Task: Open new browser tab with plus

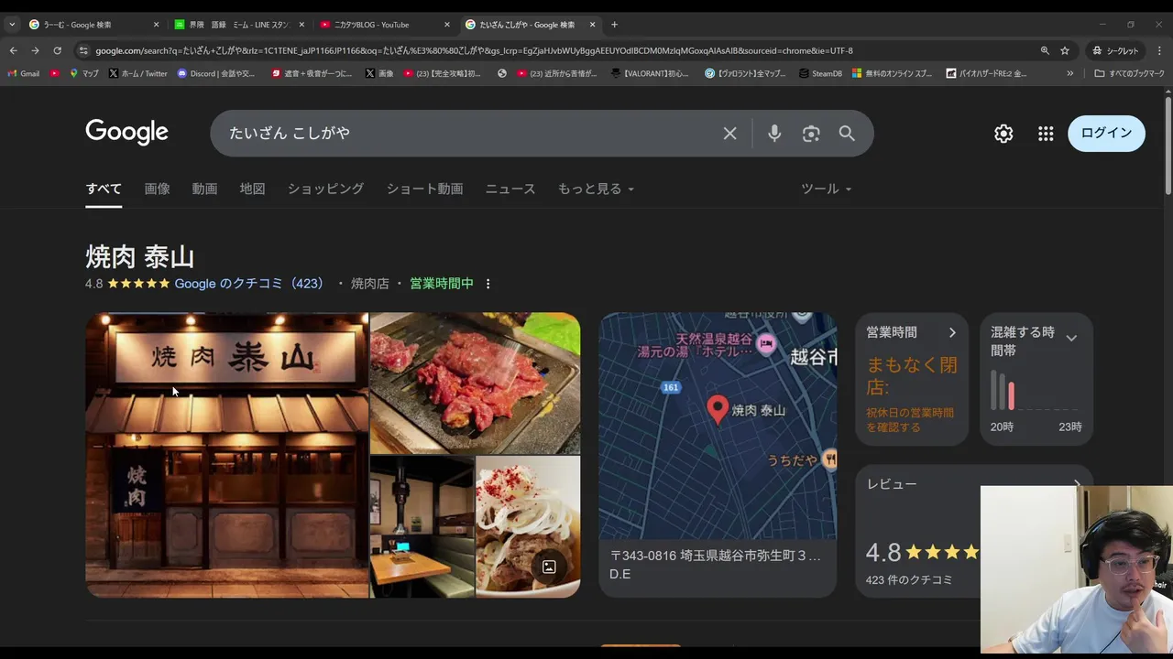Action: click(x=614, y=25)
